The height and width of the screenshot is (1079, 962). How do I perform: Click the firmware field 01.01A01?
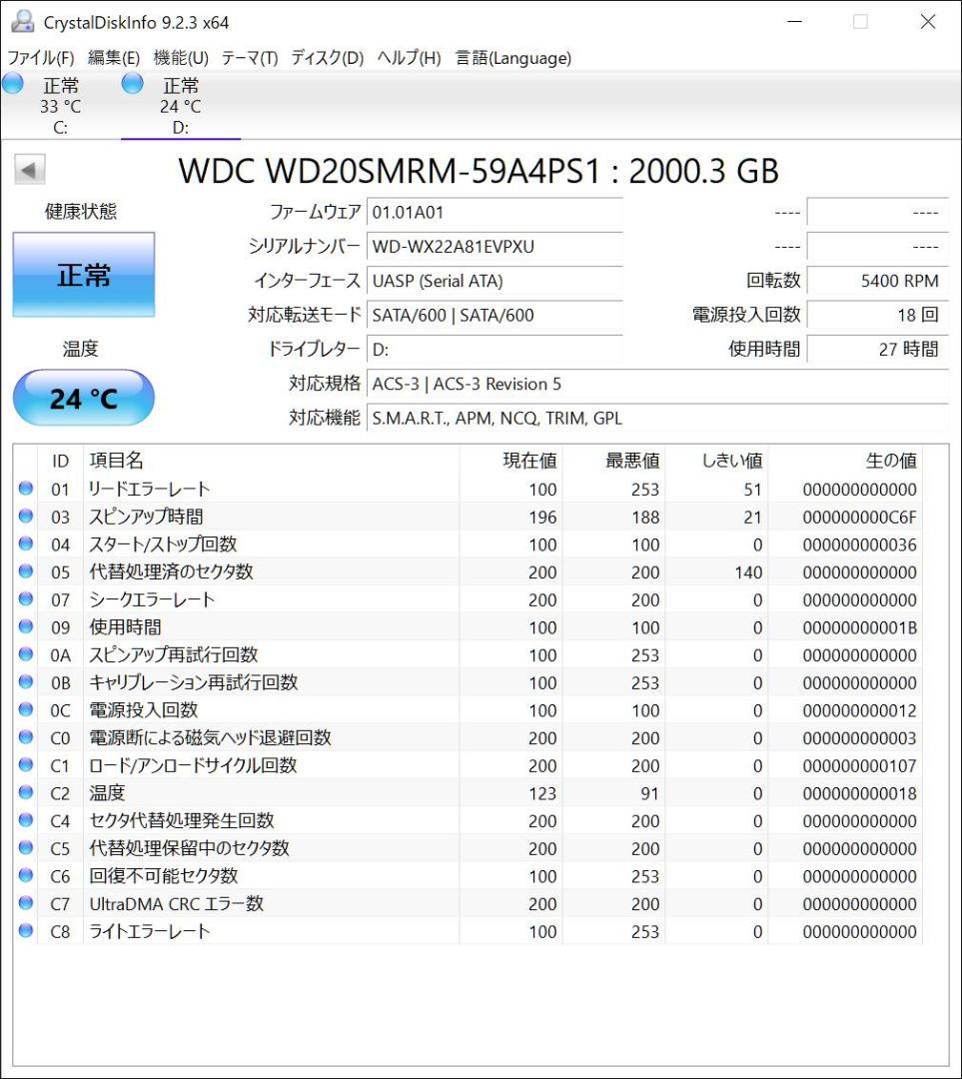[494, 212]
